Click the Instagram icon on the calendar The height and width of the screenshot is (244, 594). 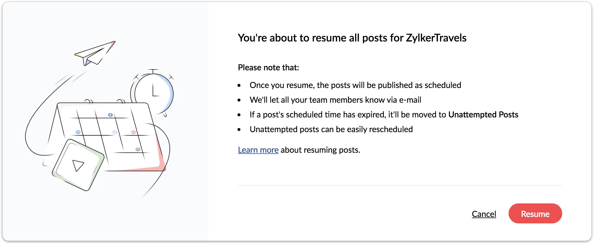tap(138, 150)
